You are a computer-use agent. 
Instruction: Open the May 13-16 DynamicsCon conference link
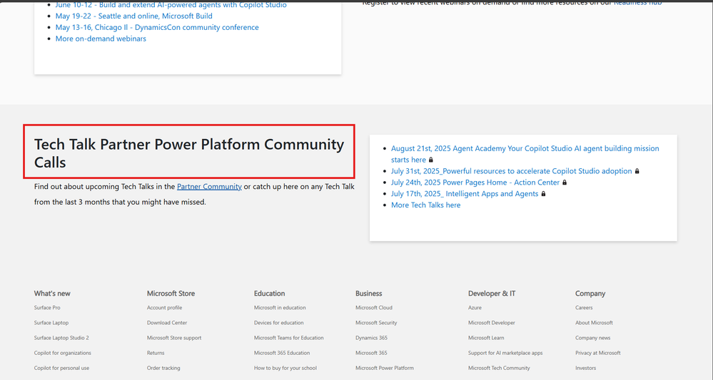coord(157,27)
